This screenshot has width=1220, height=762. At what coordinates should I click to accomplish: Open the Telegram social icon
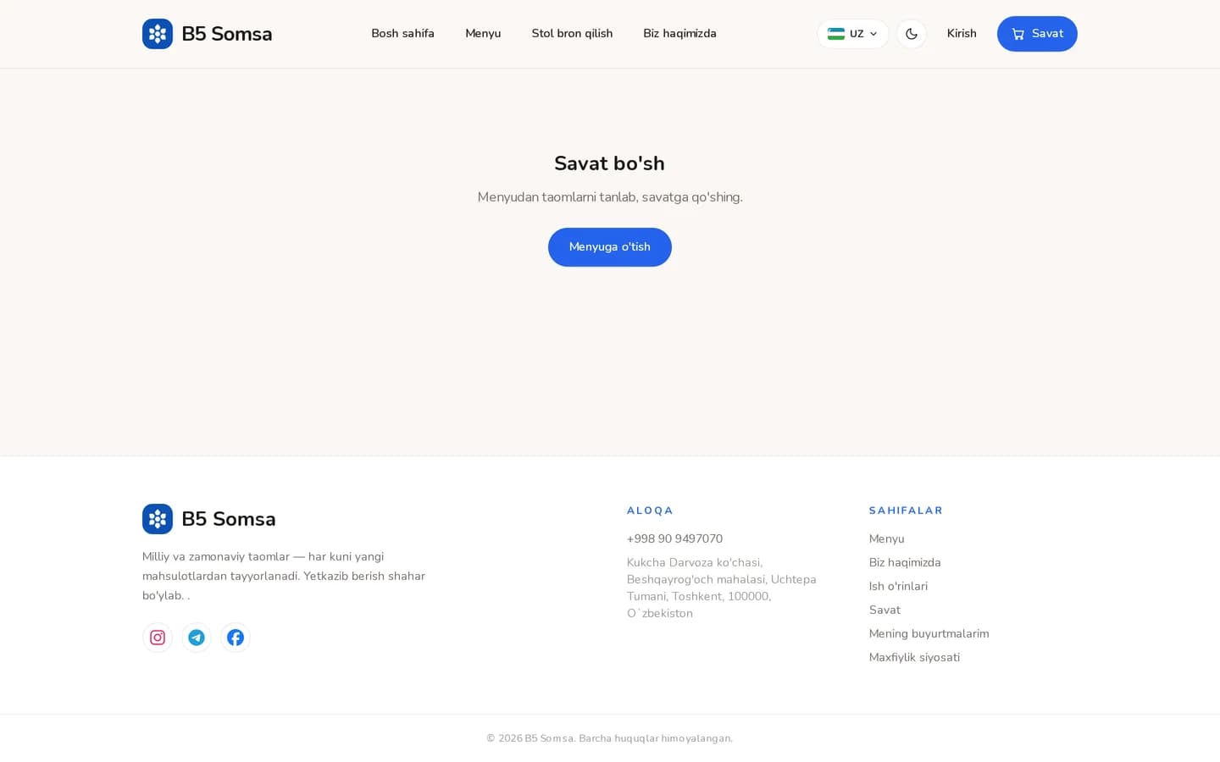pos(197,638)
